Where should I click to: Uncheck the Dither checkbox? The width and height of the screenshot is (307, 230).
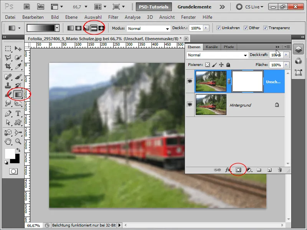(x=246, y=28)
